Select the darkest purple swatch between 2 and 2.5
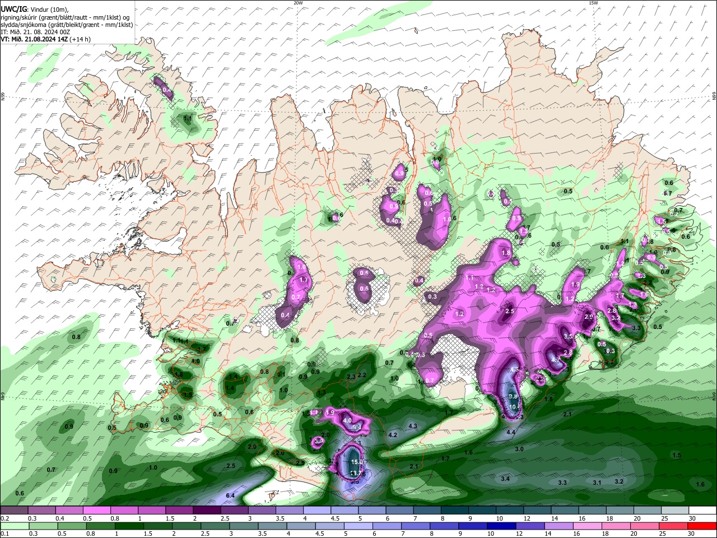Viewport: 717px width, 538px height. pos(207,511)
